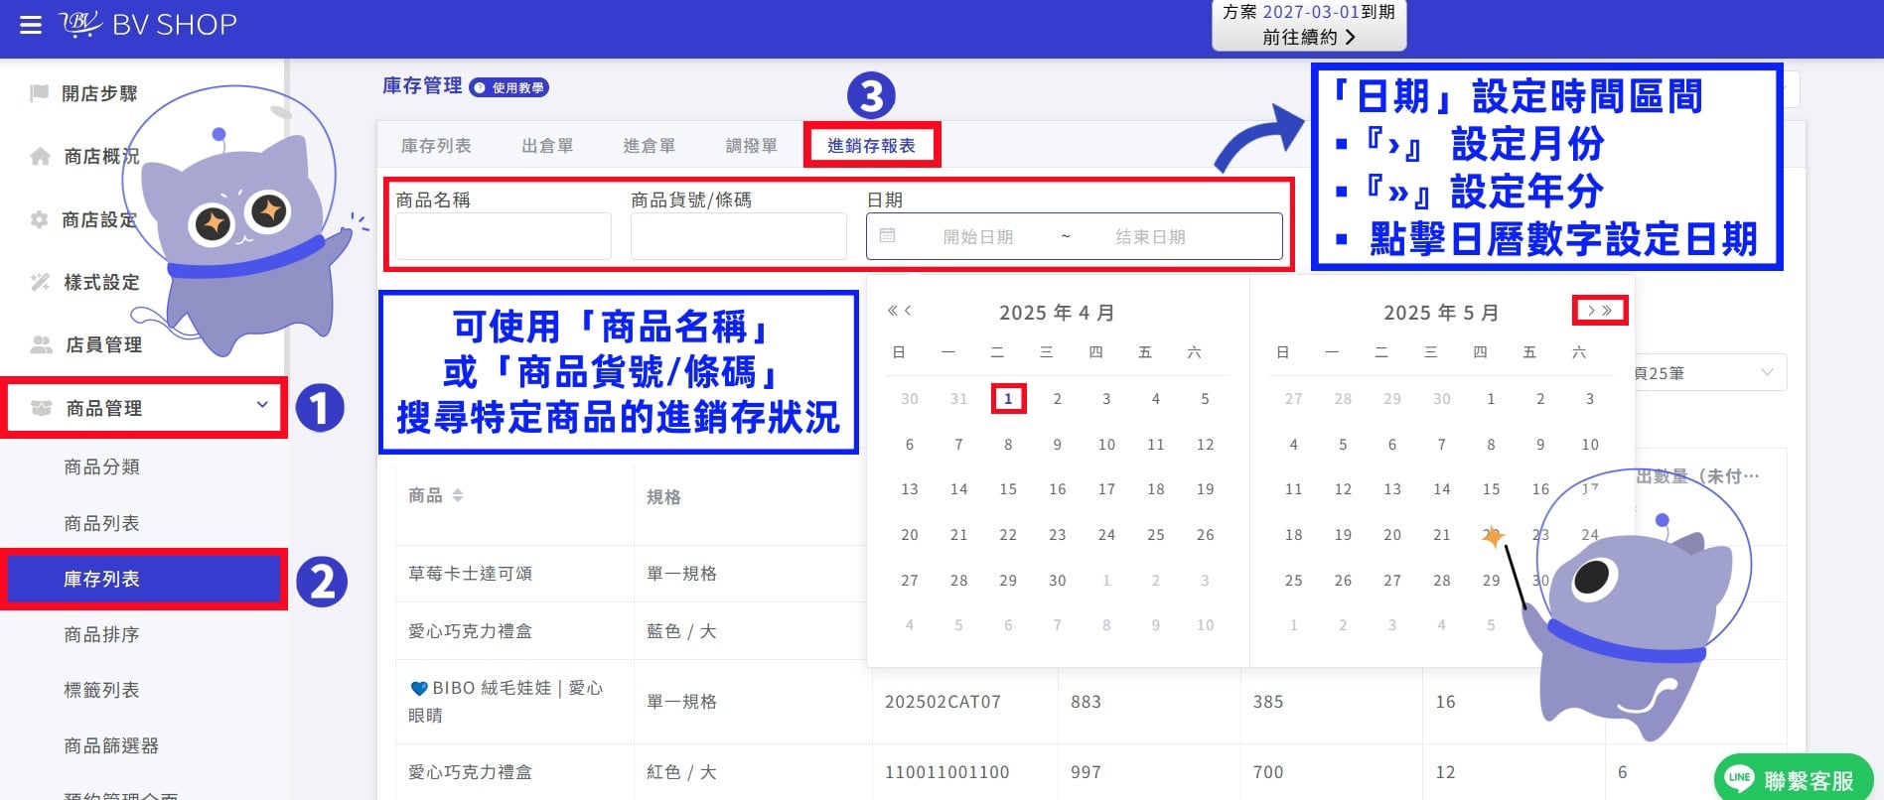Image resolution: width=1884 pixels, height=800 pixels.
Task: Click 前往續約 renewal link
Action: click(x=1308, y=37)
